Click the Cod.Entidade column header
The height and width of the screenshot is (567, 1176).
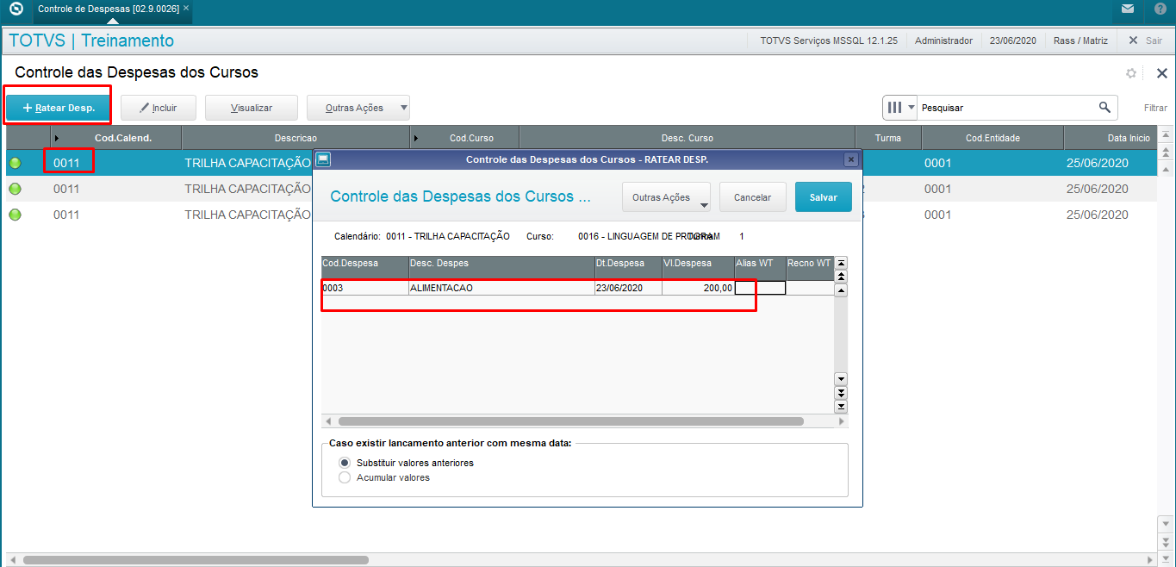coord(992,138)
